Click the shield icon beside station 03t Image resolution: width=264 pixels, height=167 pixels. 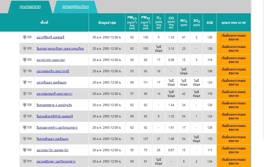(25, 49)
